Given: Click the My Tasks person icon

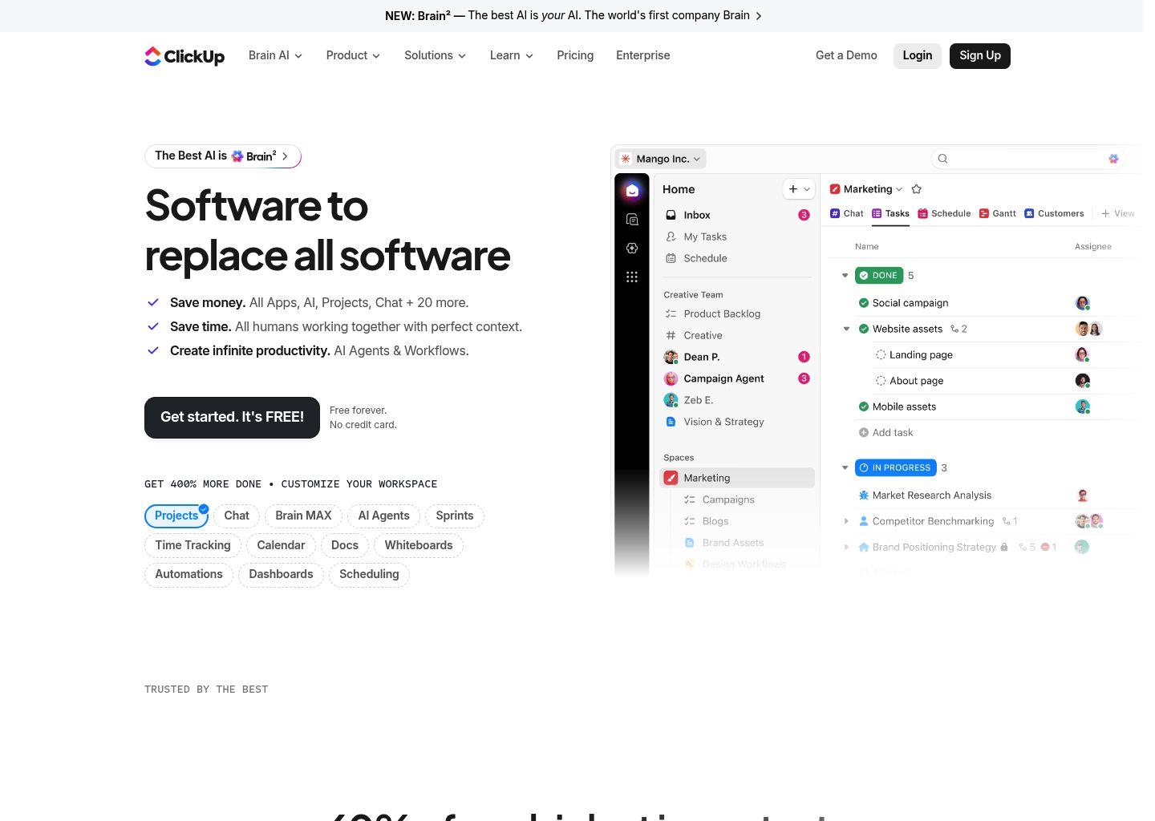Looking at the screenshot, I should (671, 237).
